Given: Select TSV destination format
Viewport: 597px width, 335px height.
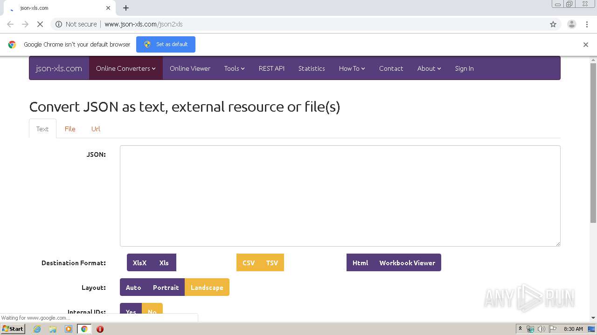Looking at the screenshot, I should (272, 263).
